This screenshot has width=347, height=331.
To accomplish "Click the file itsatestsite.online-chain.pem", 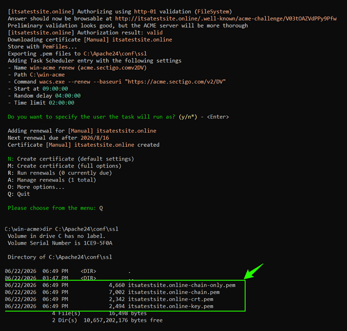I will (x=174, y=292).
